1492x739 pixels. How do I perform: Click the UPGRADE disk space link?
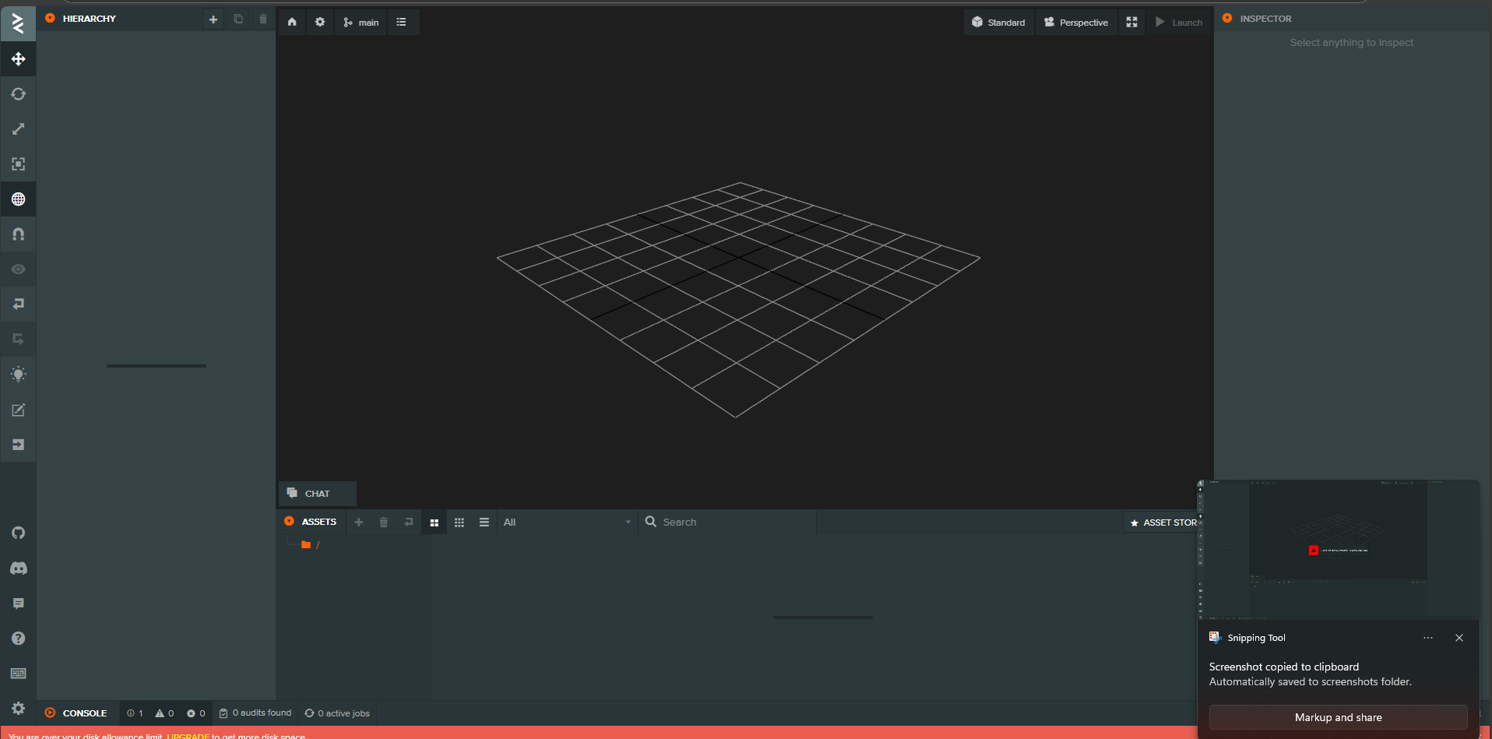click(188, 736)
